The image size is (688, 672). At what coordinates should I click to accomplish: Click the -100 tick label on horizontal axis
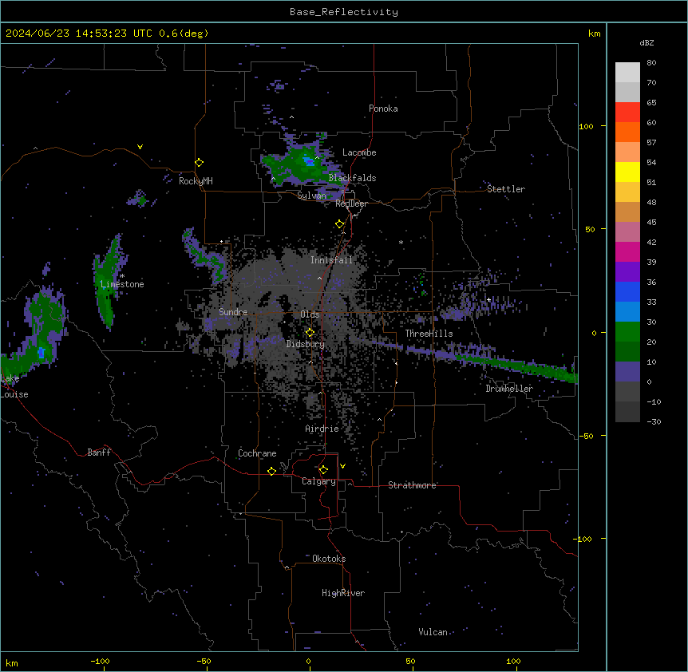click(100, 661)
